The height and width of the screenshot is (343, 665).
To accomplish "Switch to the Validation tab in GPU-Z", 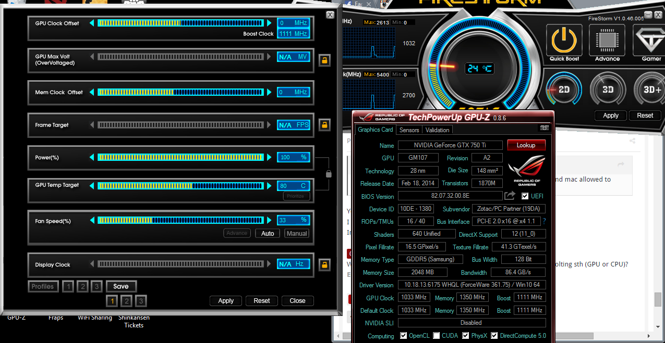I will (437, 130).
